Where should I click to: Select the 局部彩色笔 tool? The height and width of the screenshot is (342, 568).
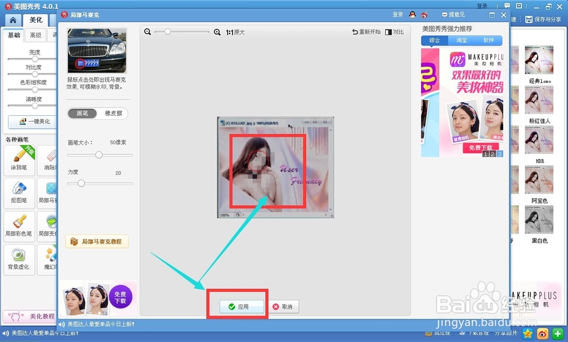click(19, 226)
